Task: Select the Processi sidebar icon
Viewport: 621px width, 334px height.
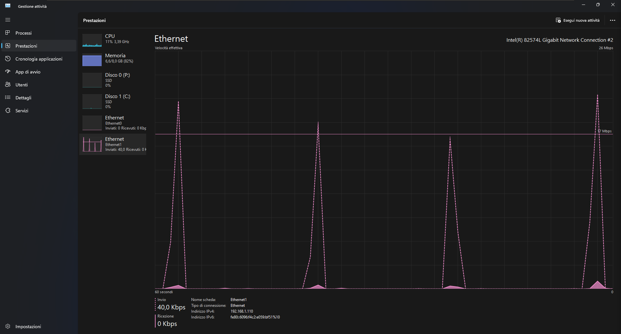Action: 8,33
